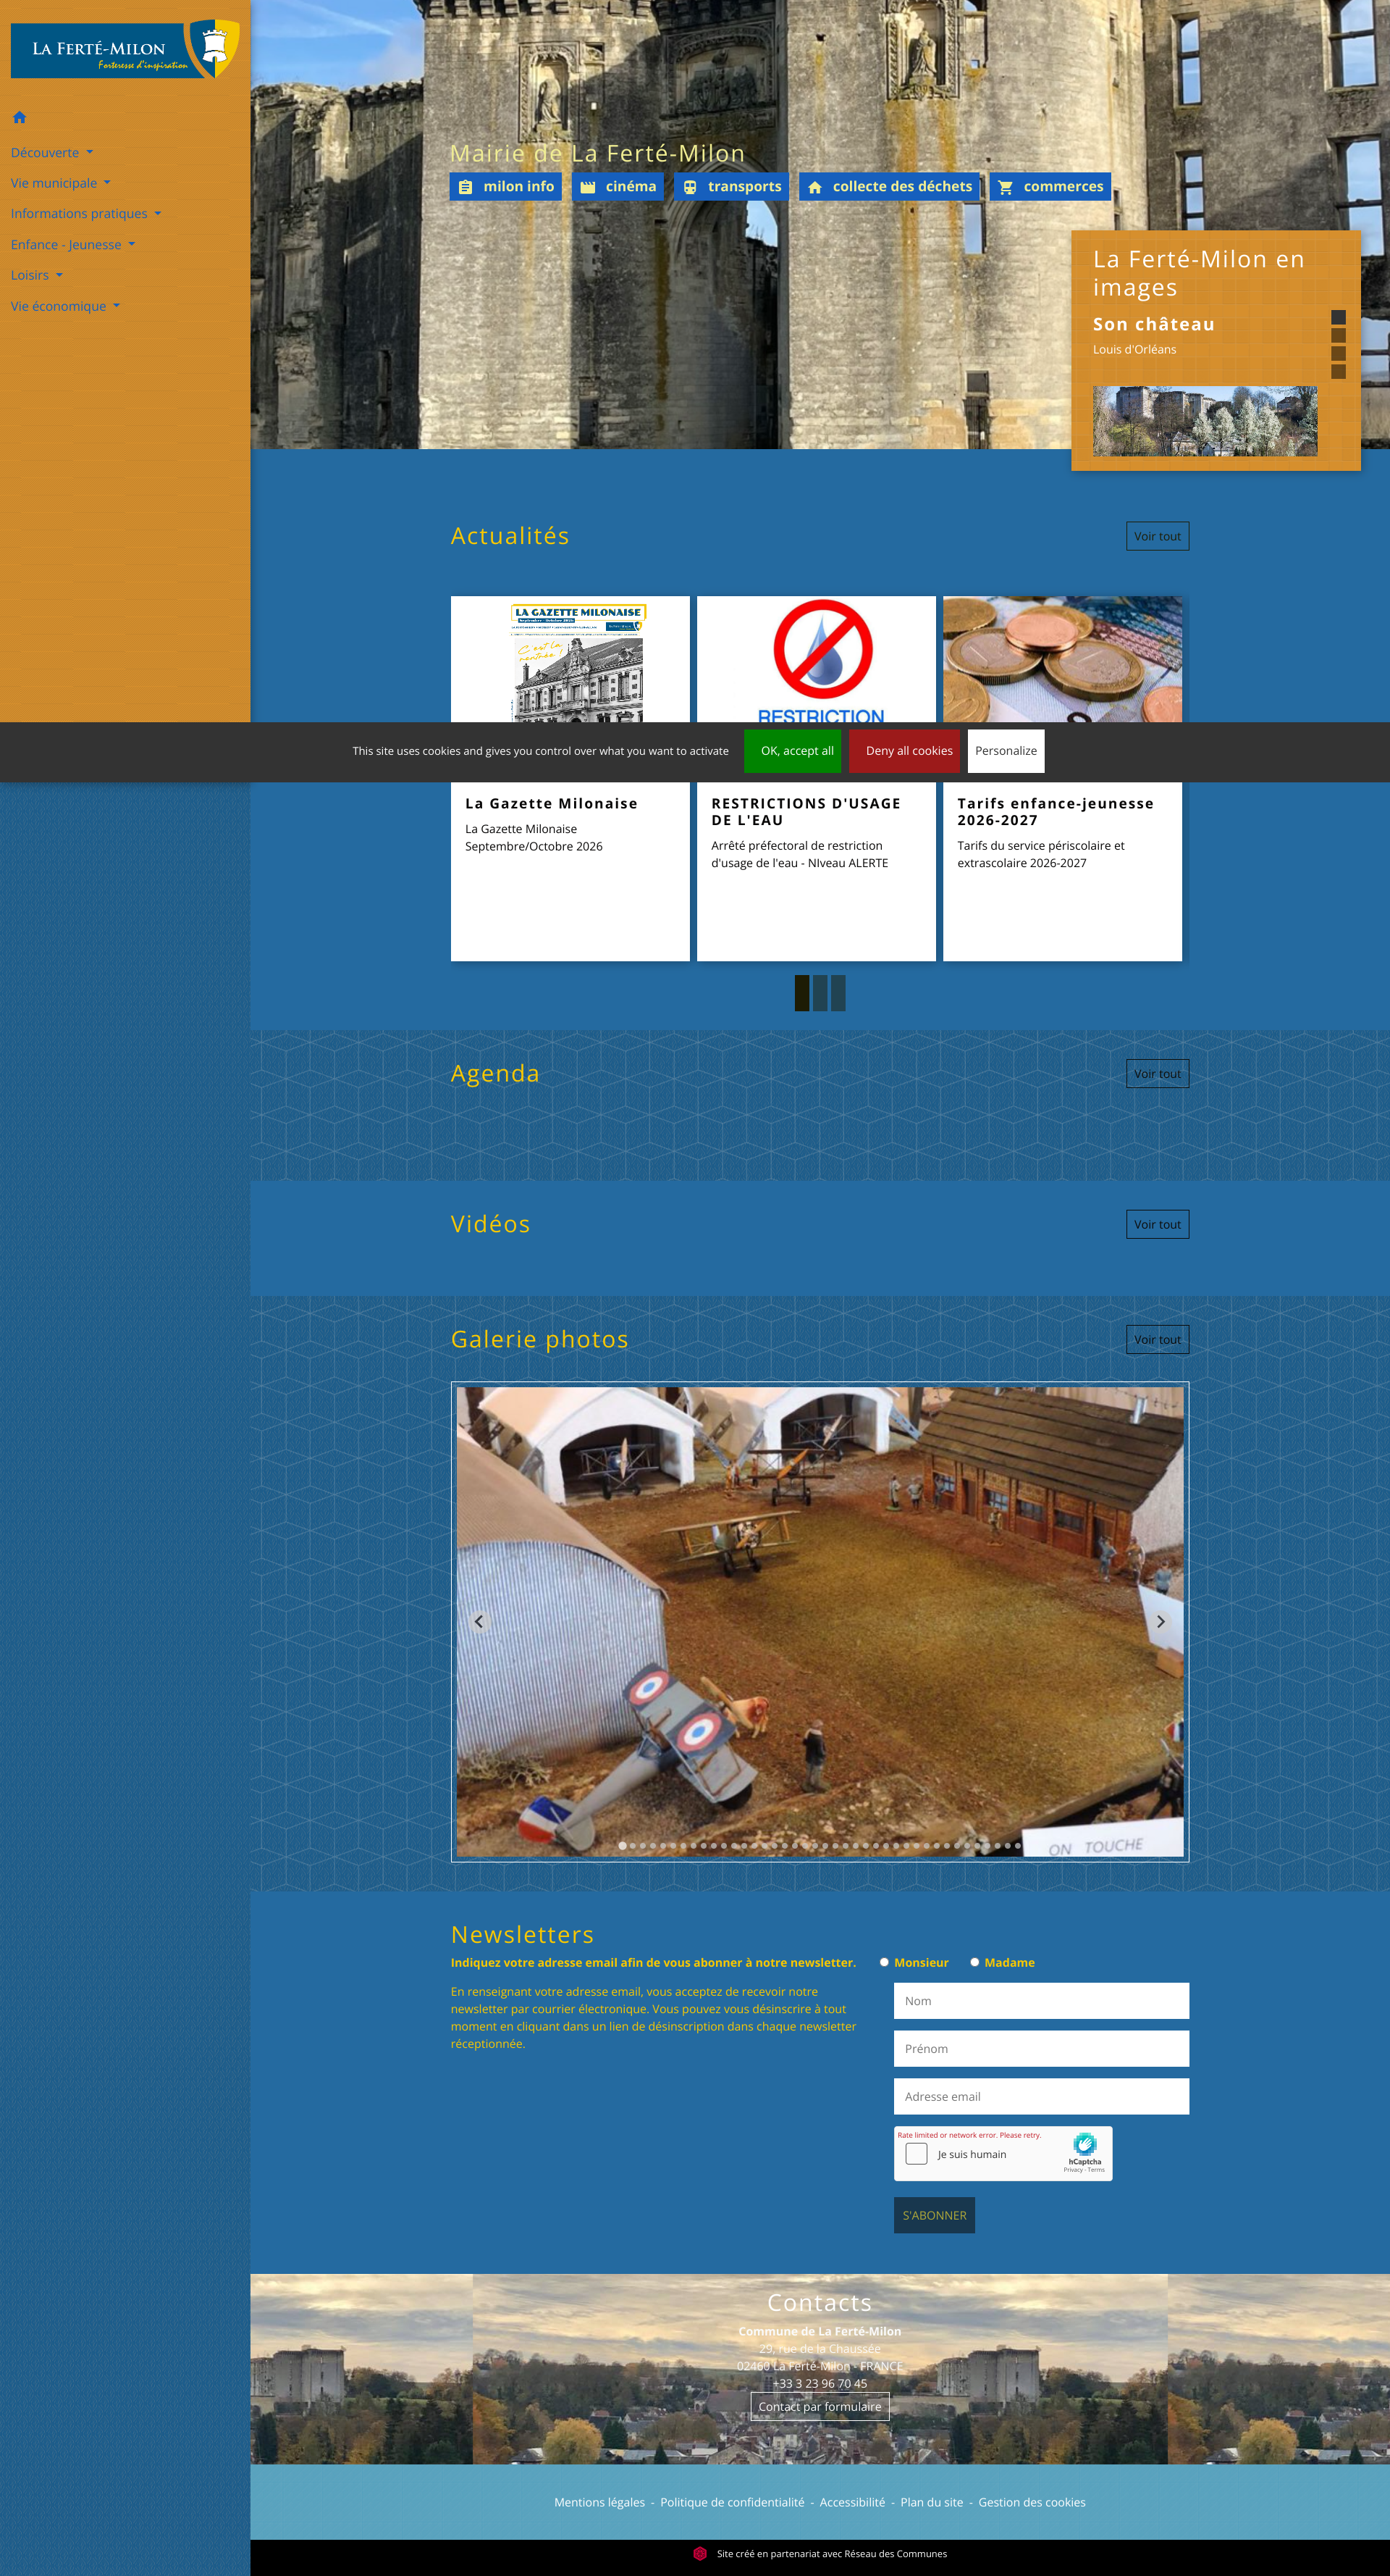Check the Je suis humain captcha box

pos(917,2153)
